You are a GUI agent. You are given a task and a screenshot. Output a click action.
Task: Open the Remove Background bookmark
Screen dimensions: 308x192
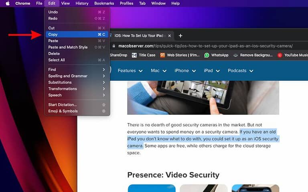pos(253,55)
